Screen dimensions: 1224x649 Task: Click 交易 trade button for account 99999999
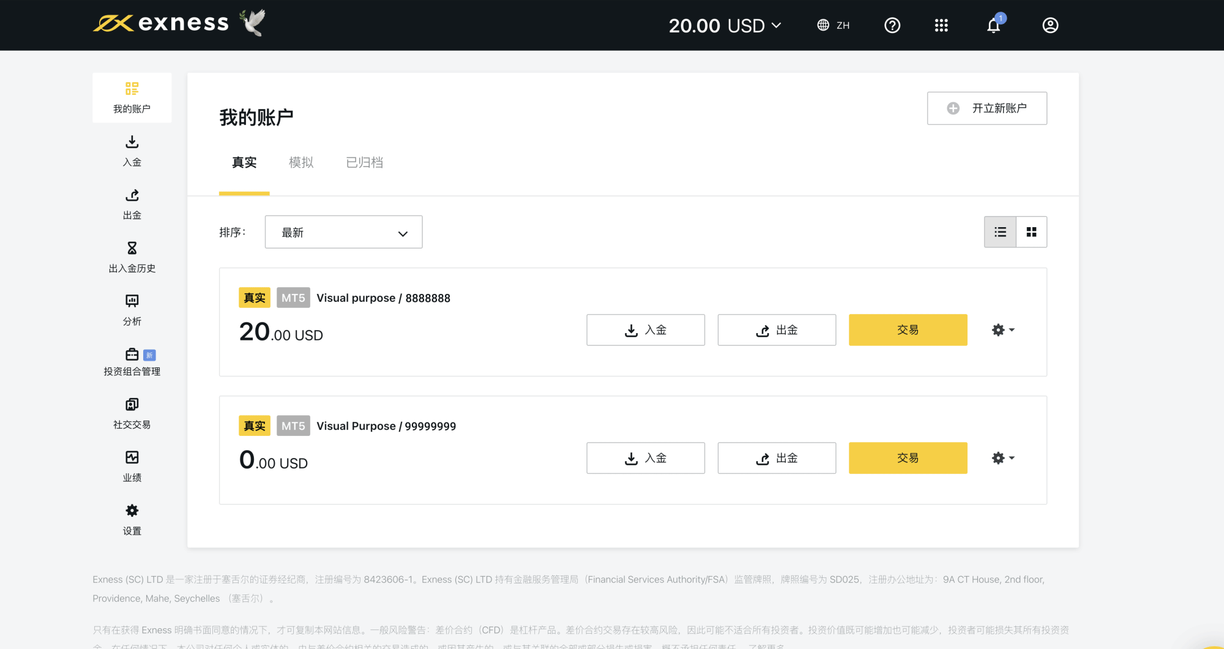pos(908,458)
